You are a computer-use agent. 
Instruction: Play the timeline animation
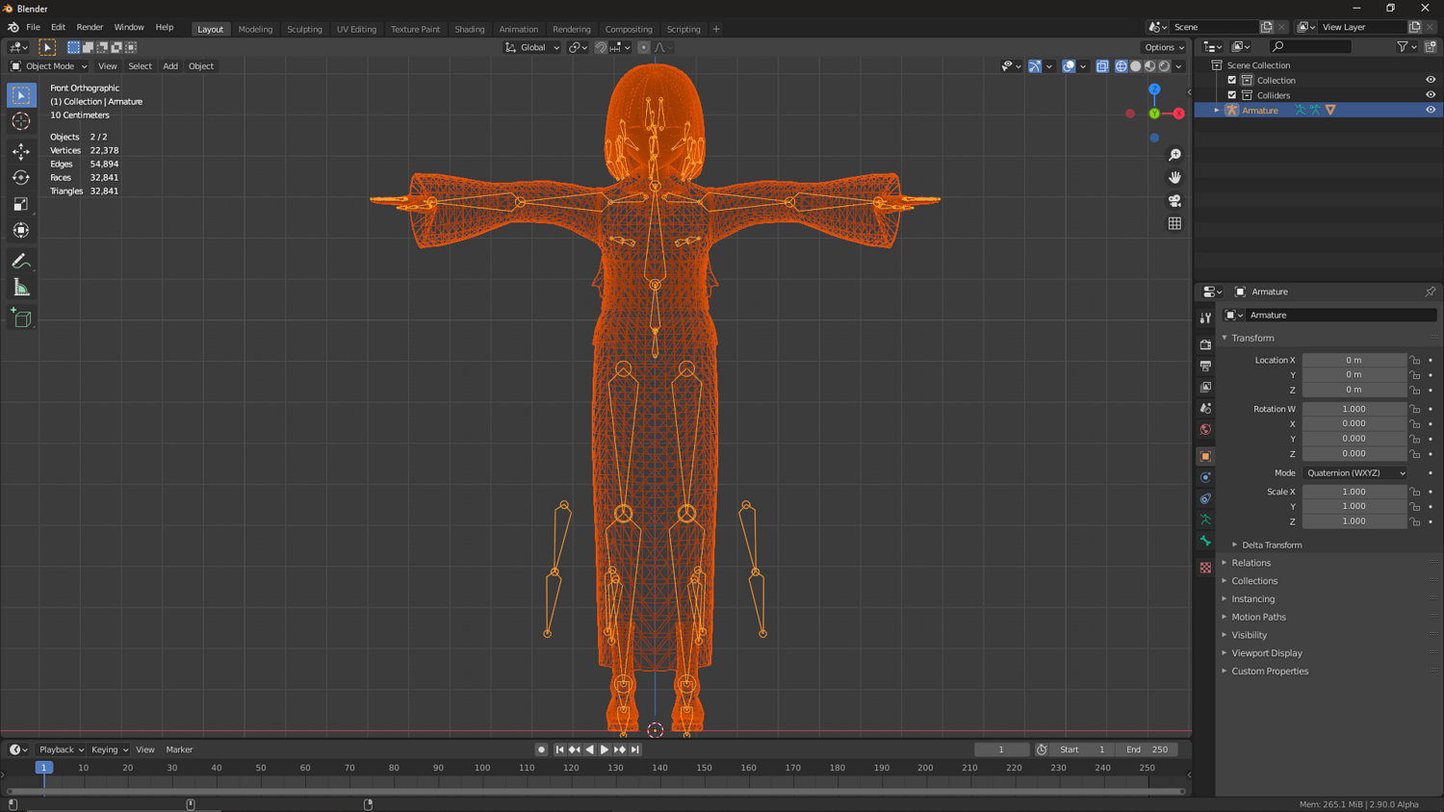coord(605,749)
